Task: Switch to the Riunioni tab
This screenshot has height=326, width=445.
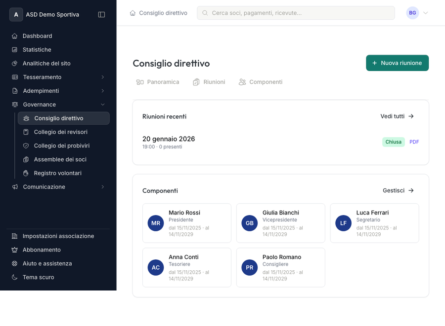Action: (x=209, y=82)
